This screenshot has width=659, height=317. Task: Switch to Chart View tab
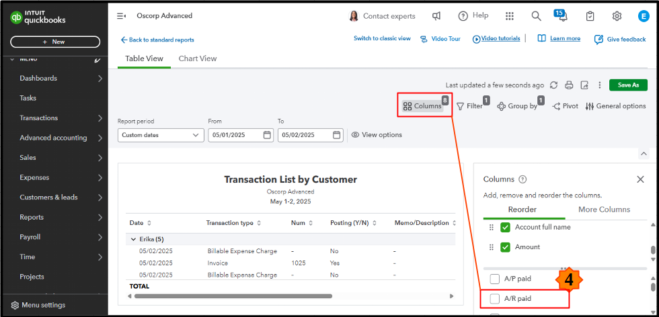[x=198, y=58]
